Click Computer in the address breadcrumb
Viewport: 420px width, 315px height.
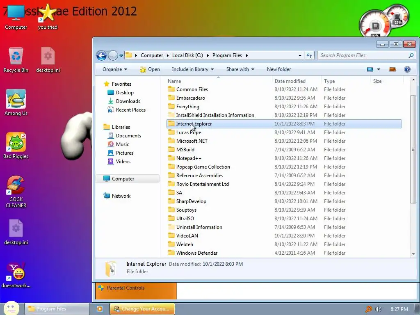click(152, 55)
